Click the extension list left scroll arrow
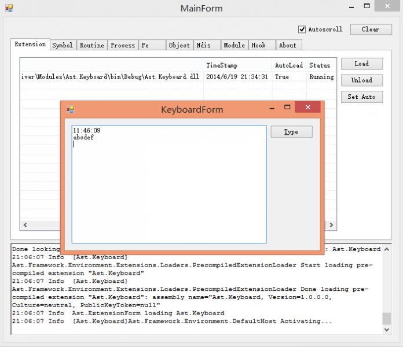The height and width of the screenshot is (347, 403). [x=25, y=225]
